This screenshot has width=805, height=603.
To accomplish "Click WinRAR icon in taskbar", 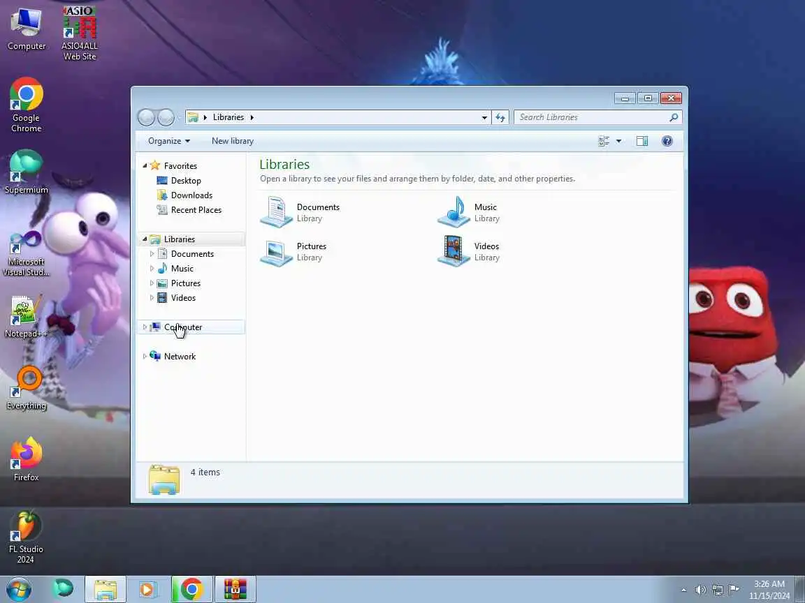I will (x=235, y=590).
